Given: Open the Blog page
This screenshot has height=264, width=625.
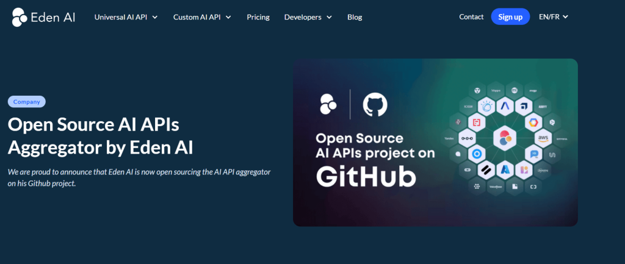Looking at the screenshot, I should [355, 17].
